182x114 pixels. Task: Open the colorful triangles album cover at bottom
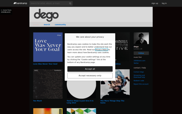pyautogui.click(x=81, y=111)
